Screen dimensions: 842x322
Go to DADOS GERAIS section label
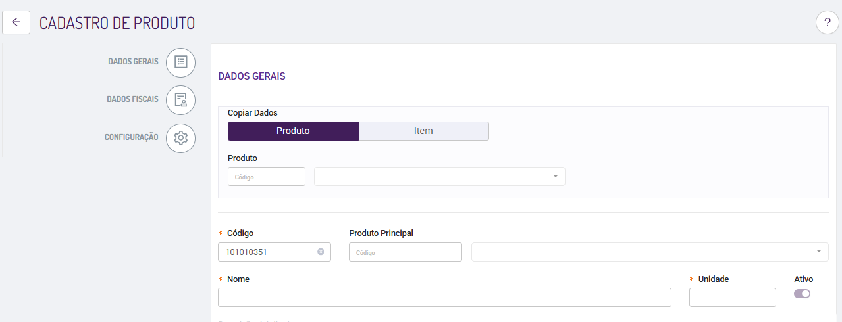point(133,62)
